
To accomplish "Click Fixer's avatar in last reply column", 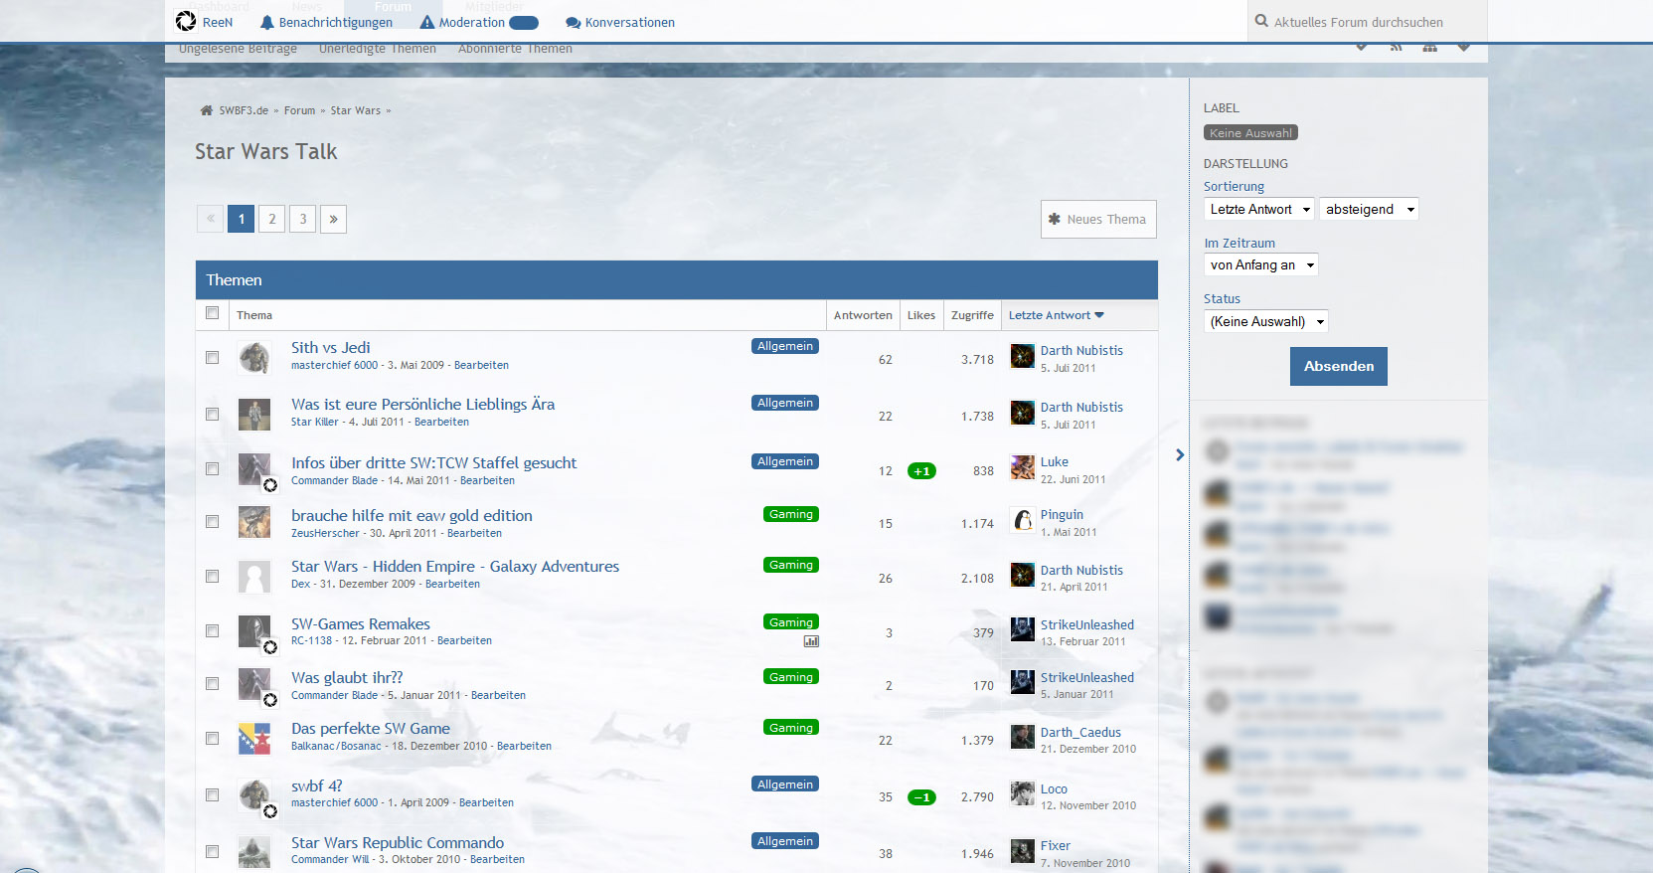I will [1023, 851].
